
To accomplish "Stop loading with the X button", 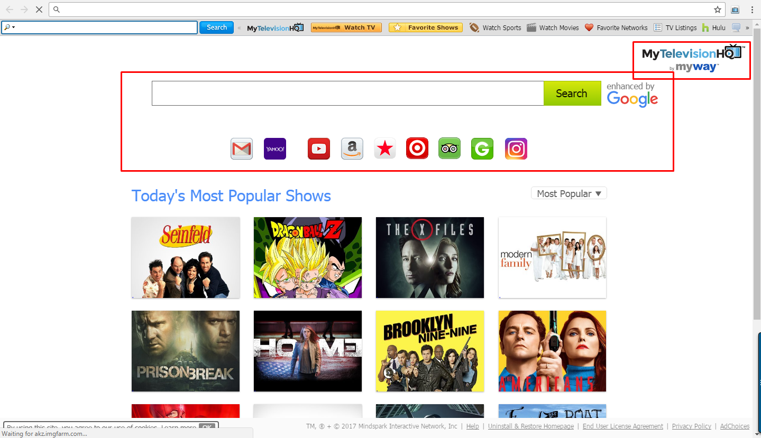I will (39, 10).
